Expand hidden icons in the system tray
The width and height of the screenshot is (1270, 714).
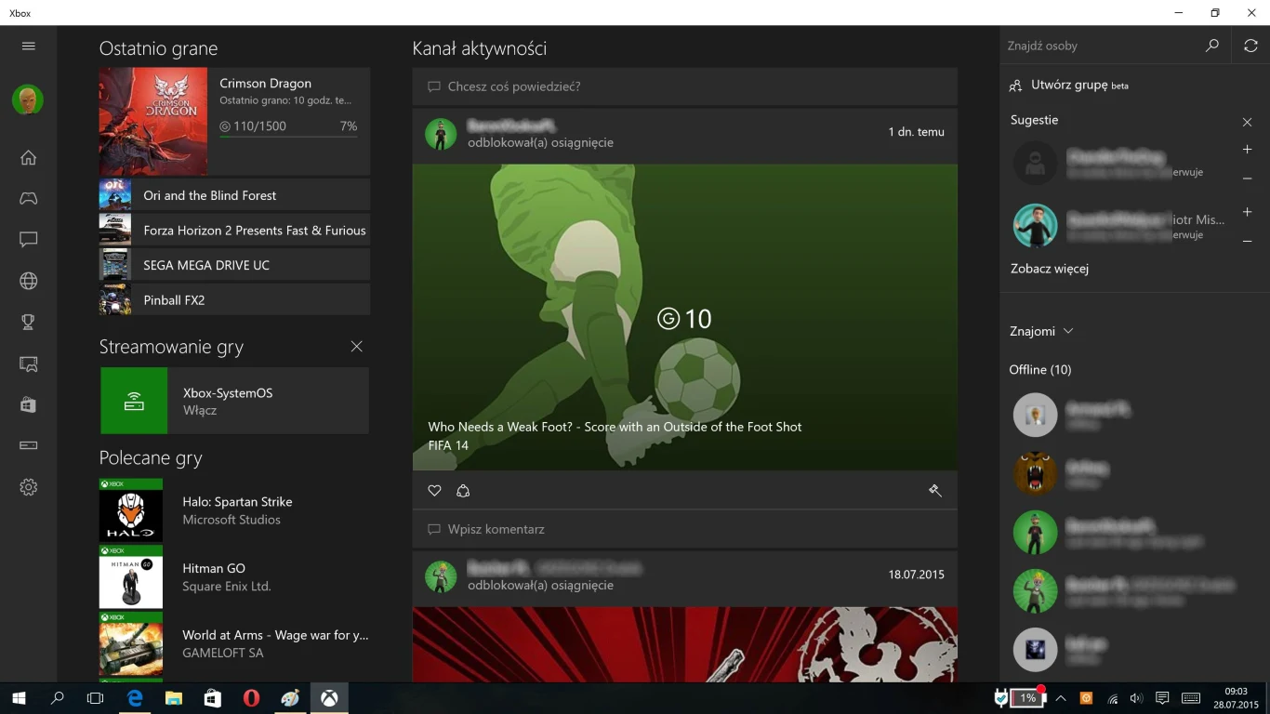(1061, 697)
